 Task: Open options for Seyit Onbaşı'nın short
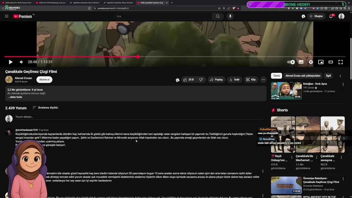[292, 157]
